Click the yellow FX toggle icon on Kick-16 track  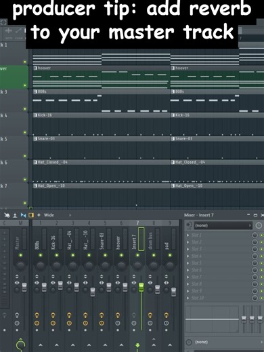point(53,315)
